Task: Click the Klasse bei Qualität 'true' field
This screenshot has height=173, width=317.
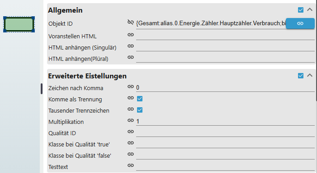Action: click(x=225, y=144)
